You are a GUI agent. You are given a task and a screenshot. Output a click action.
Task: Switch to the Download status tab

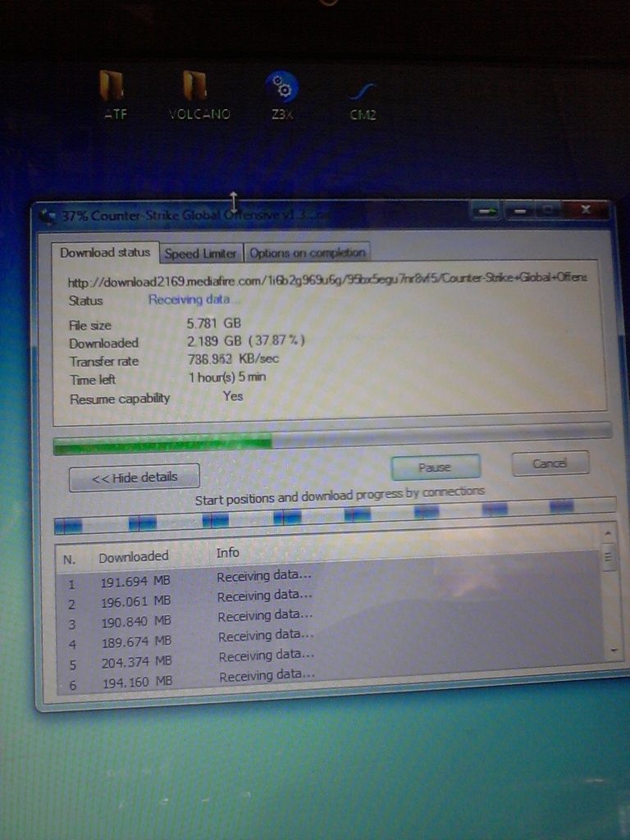[x=105, y=253]
